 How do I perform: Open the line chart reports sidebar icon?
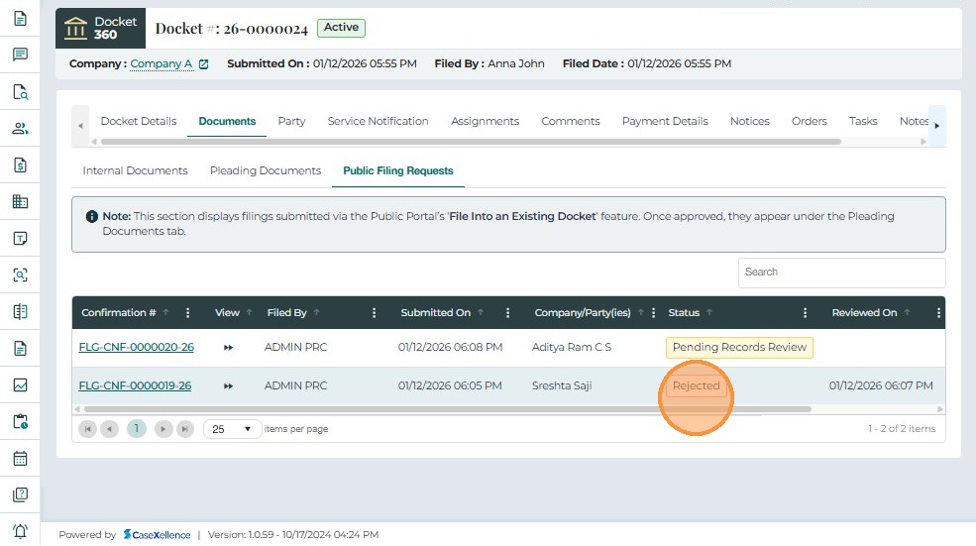click(20, 385)
